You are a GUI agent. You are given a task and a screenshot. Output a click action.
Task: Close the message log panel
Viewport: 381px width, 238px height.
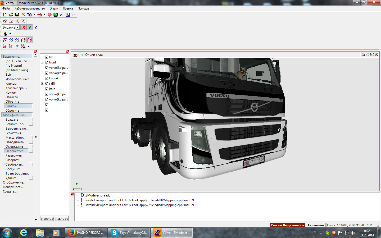tap(72, 194)
